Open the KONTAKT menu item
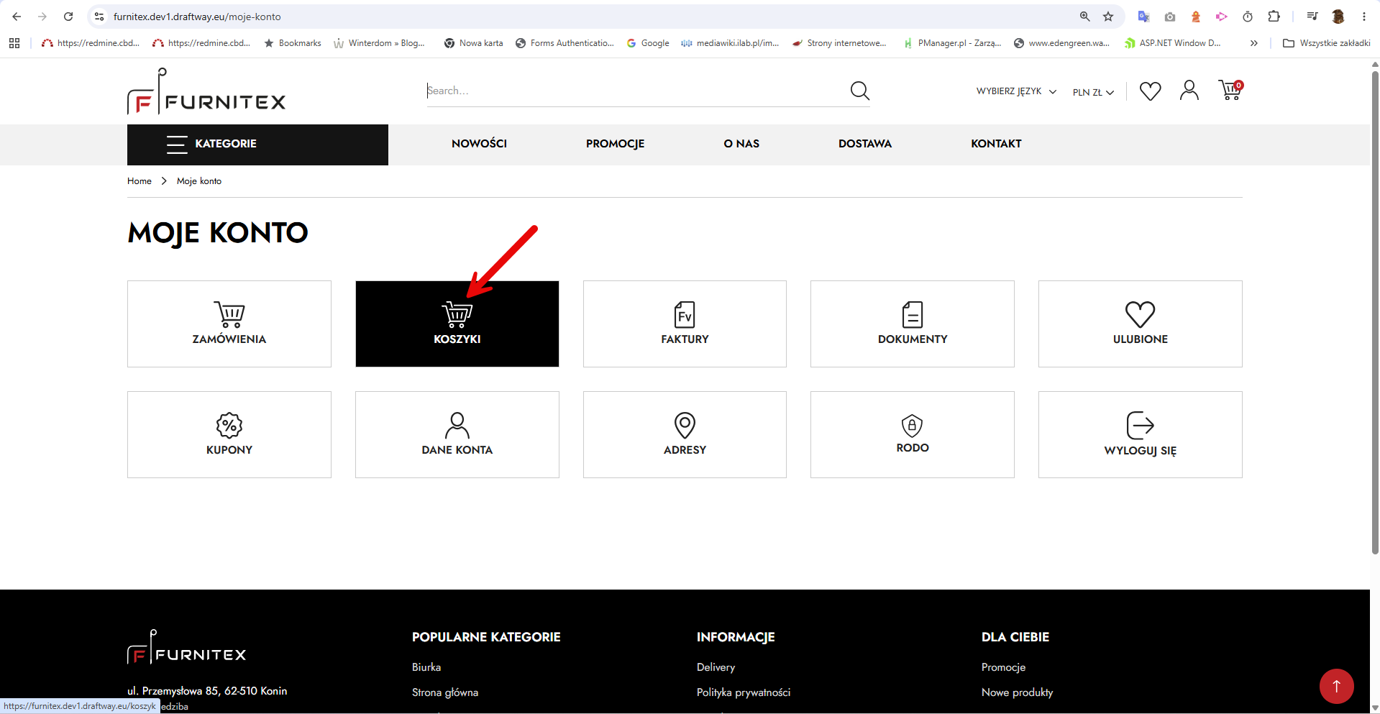 (x=996, y=144)
